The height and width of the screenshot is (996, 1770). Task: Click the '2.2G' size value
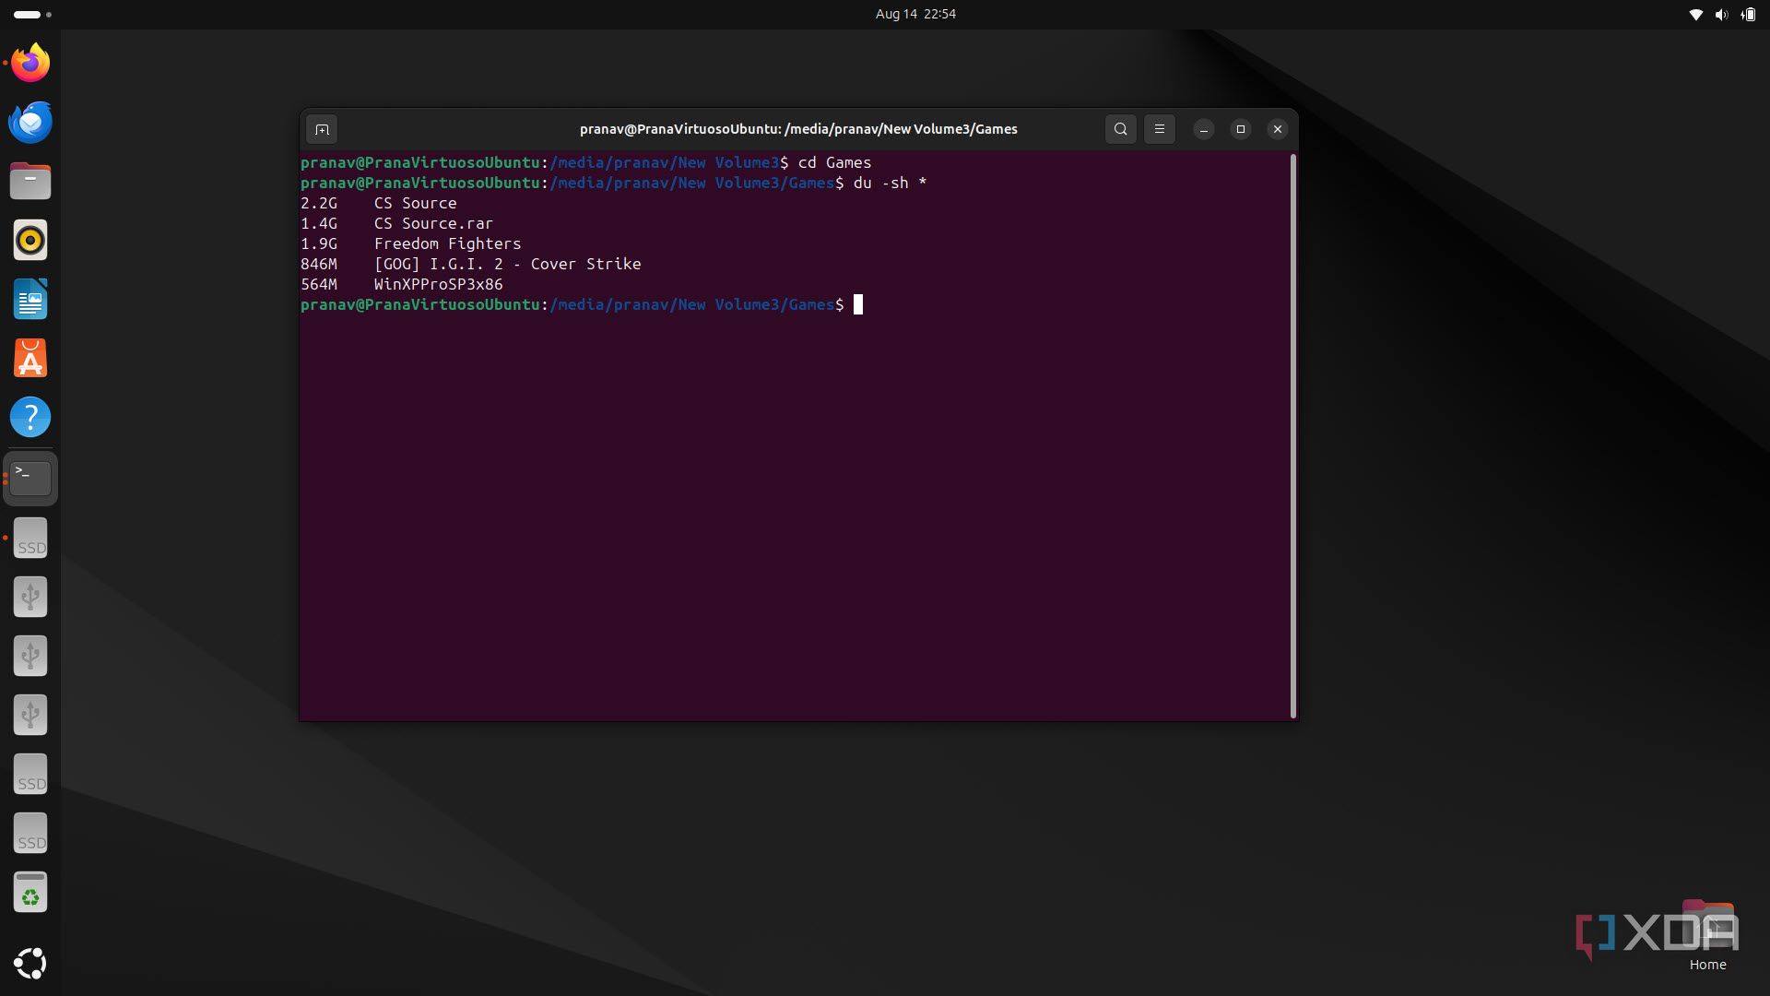pyautogui.click(x=319, y=203)
